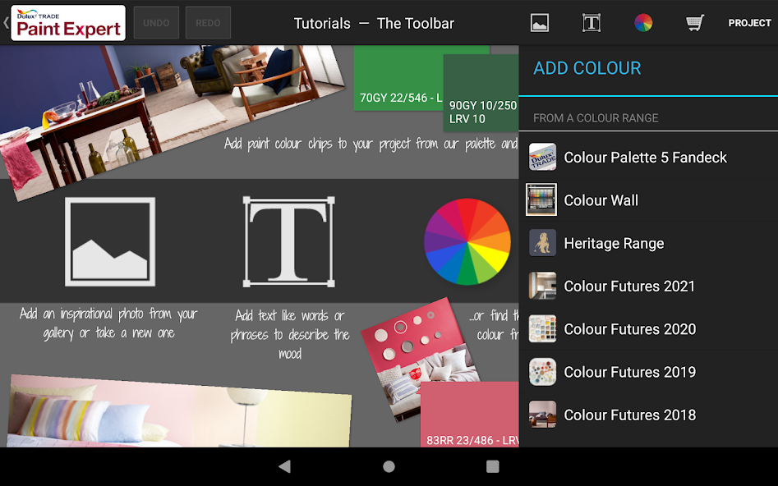Open the shopping cart icon
Screen dimensions: 778x486
[695, 23]
